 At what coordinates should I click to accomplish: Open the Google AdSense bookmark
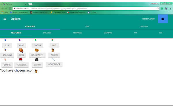tap(58, 12)
